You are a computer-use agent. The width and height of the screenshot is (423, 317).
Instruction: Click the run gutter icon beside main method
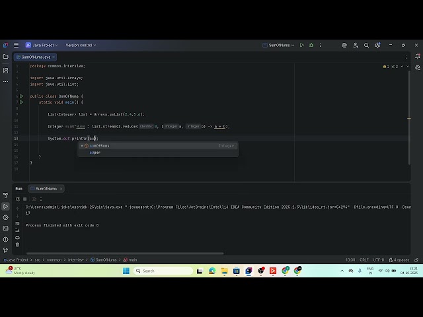[22, 102]
